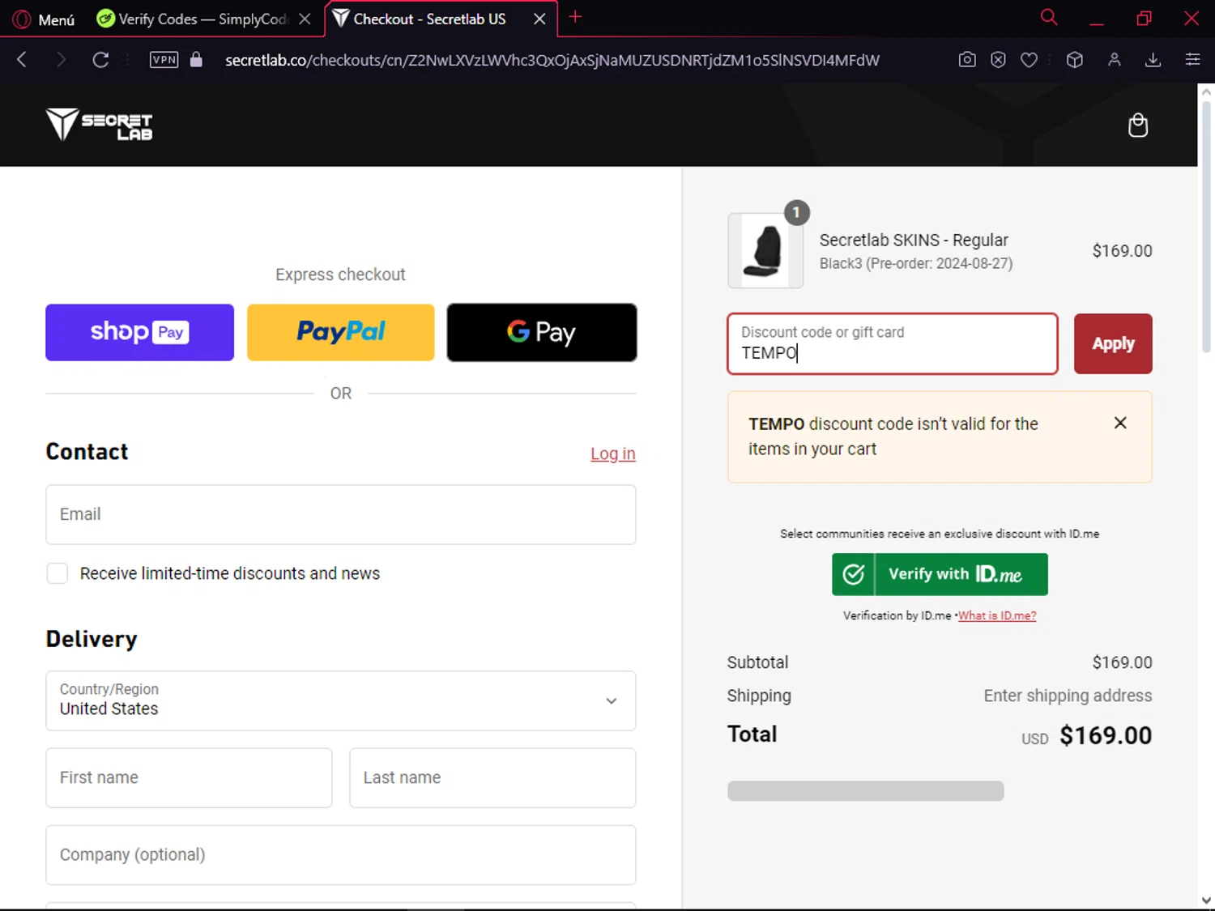Go back to the previous page

point(22,59)
